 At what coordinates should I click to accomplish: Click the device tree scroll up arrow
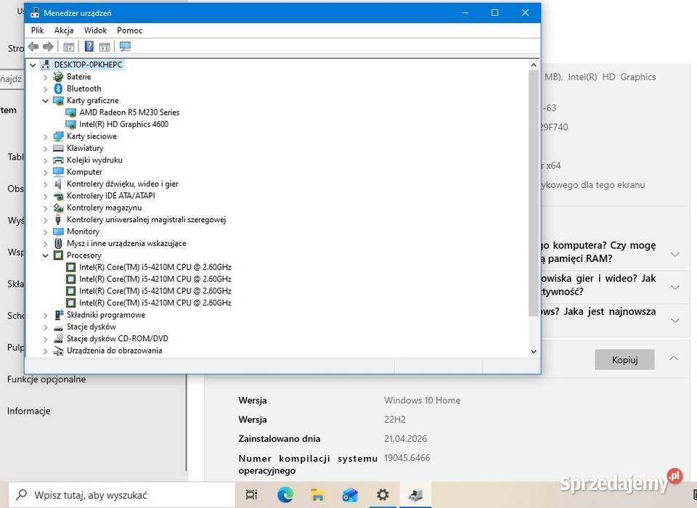[534, 65]
